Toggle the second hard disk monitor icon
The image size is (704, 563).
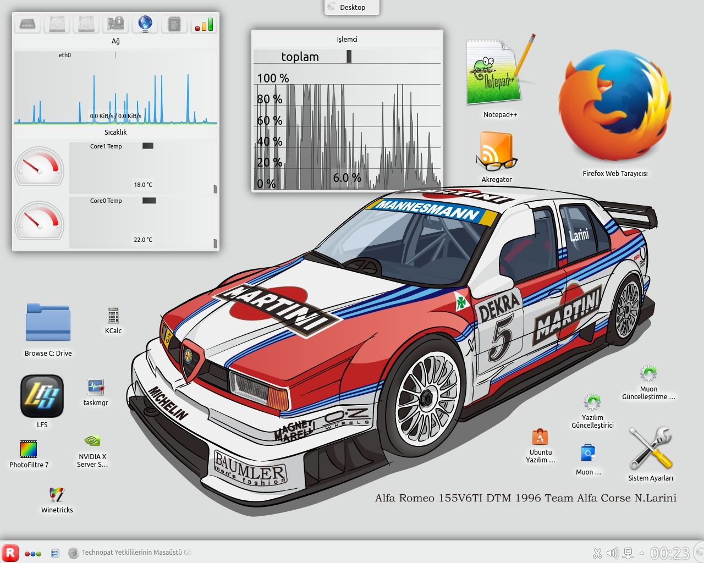click(86, 24)
